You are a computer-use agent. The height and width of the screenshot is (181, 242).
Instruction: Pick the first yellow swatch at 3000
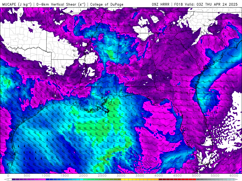tap(123, 179)
